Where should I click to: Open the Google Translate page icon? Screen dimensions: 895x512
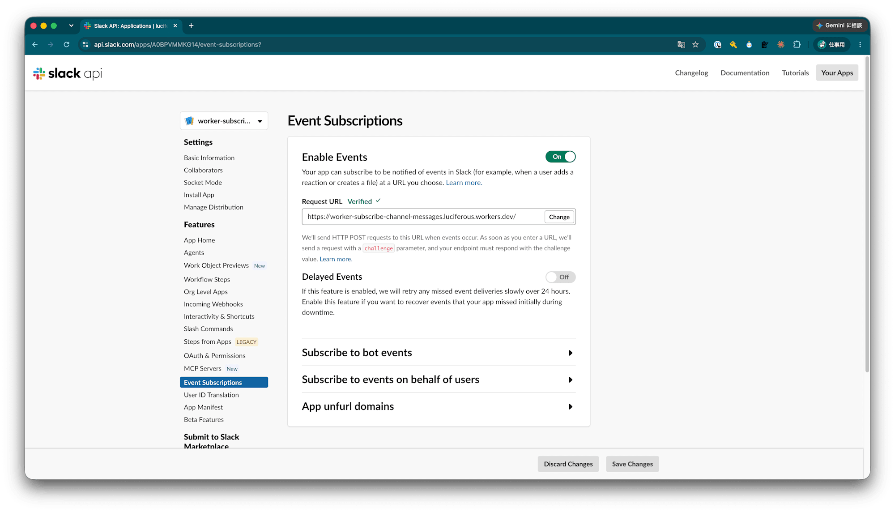click(681, 45)
